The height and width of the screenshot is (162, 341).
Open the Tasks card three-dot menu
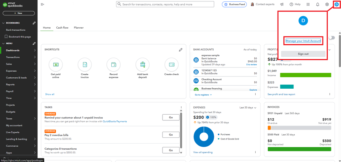(x=181, y=107)
